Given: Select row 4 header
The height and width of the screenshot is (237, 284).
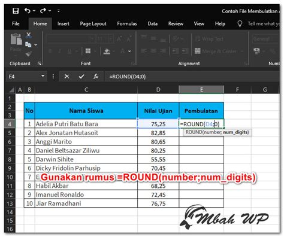Looking at the screenshot, I should [x=10, y=124].
